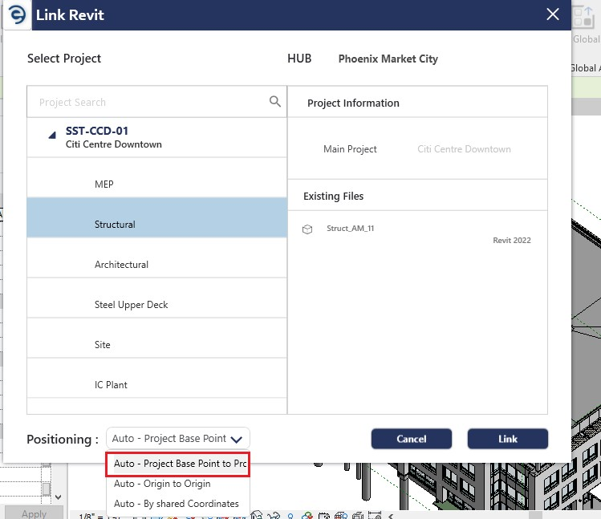Click the search magnifier icon in Project Search
Screen dimensions: 601x519
click(x=274, y=102)
